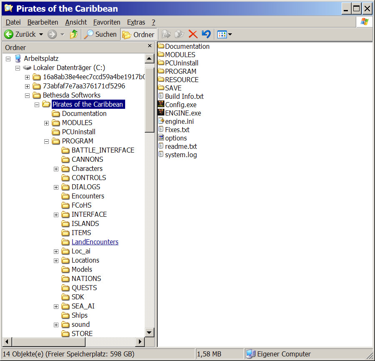Click the Move To folder toolbar icon
The width and height of the screenshot is (375, 361).
[x=166, y=35]
